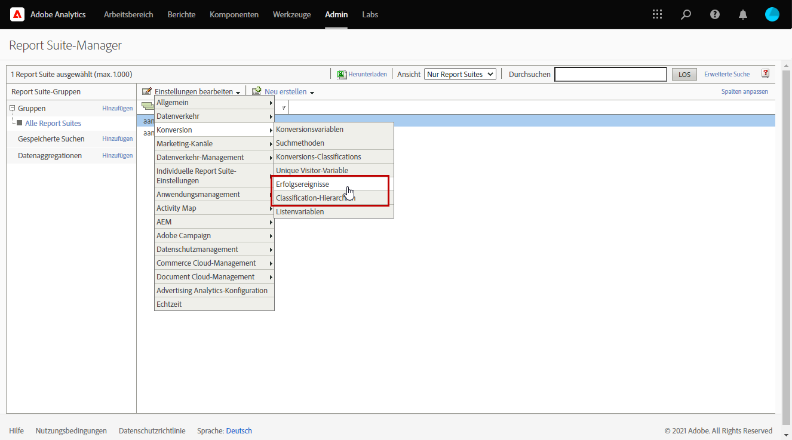Click Hinzufügen next to Datenaggregationen
Screen dimensions: 792x440
(118, 156)
